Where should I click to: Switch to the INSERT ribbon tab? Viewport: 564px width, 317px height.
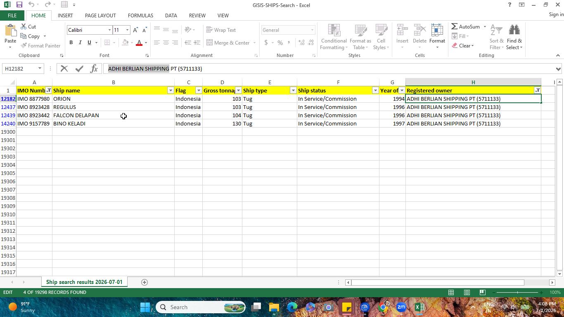[x=65, y=15]
